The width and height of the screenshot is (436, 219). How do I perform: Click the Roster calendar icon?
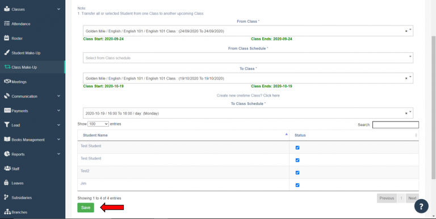pyautogui.click(x=7, y=39)
